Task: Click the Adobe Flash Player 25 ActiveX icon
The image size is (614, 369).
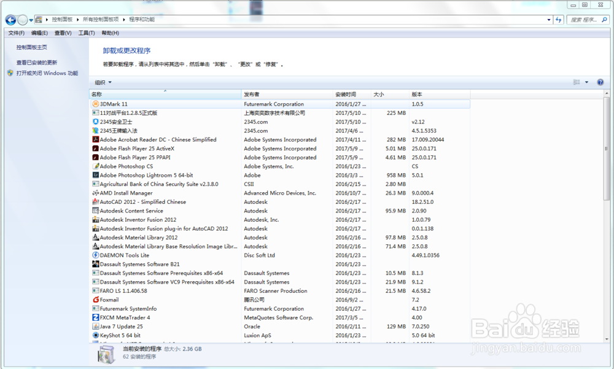Action: pos(96,149)
